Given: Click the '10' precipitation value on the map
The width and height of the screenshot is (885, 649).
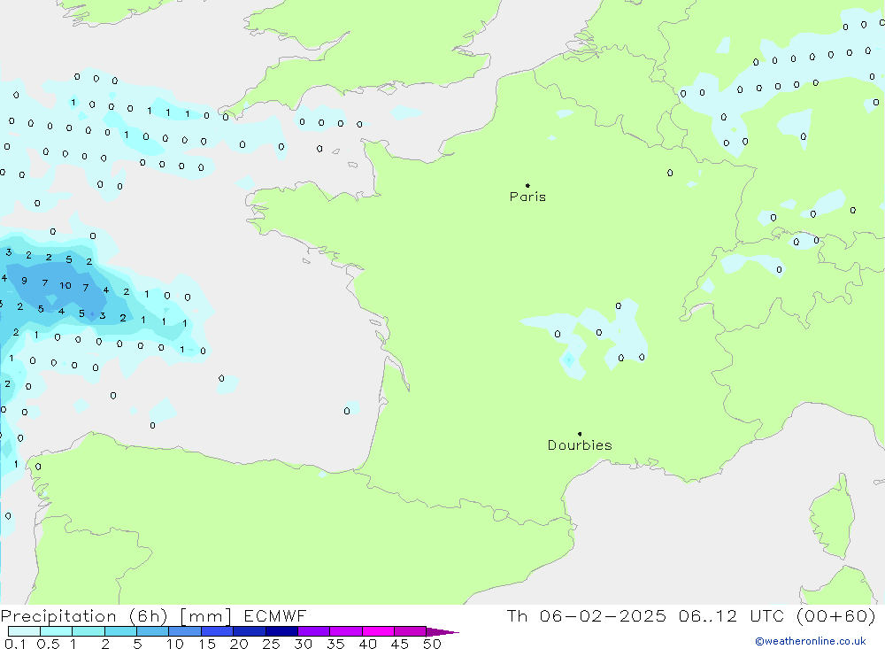Looking at the screenshot, I should [x=65, y=285].
